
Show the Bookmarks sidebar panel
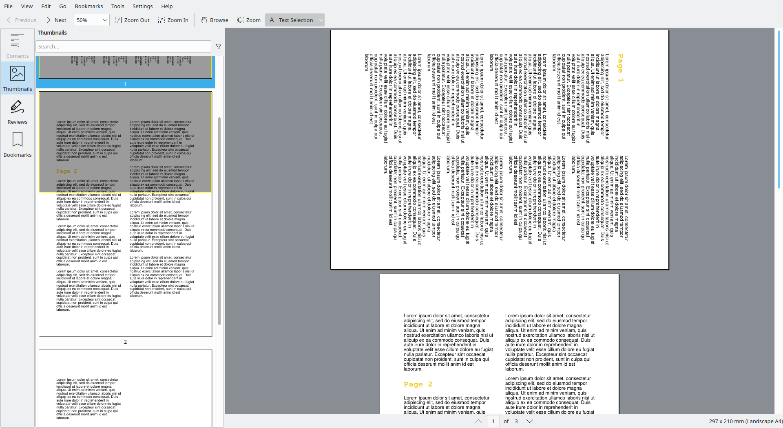click(x=18, y=145)
